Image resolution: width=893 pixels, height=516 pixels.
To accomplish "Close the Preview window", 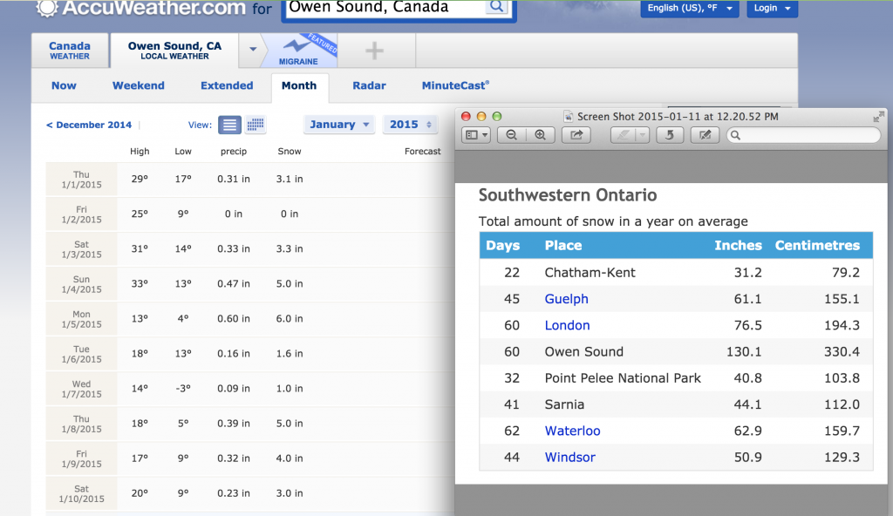I will [x=466, y=116].
